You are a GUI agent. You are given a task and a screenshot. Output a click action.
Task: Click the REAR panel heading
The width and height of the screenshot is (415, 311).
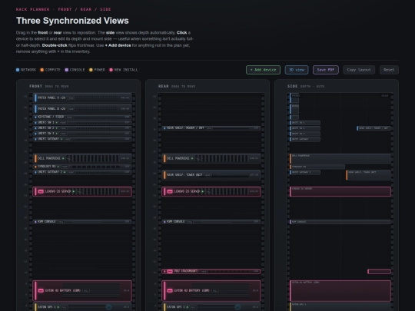[x=163, y=86]
